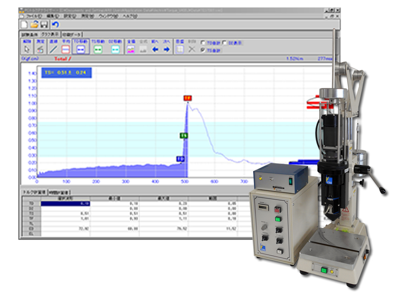
Task: Click the blue undo arrow icon
Action: [55, 24]
